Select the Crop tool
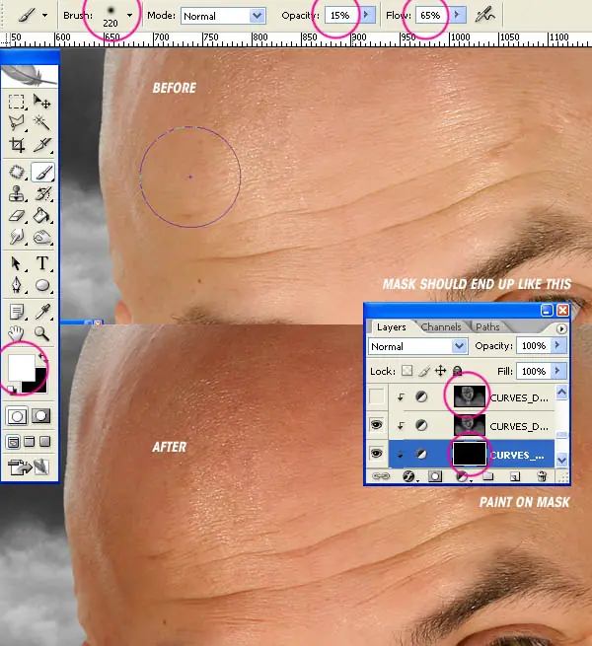This screenshot has height=646, width=592. tap(17, 145)
